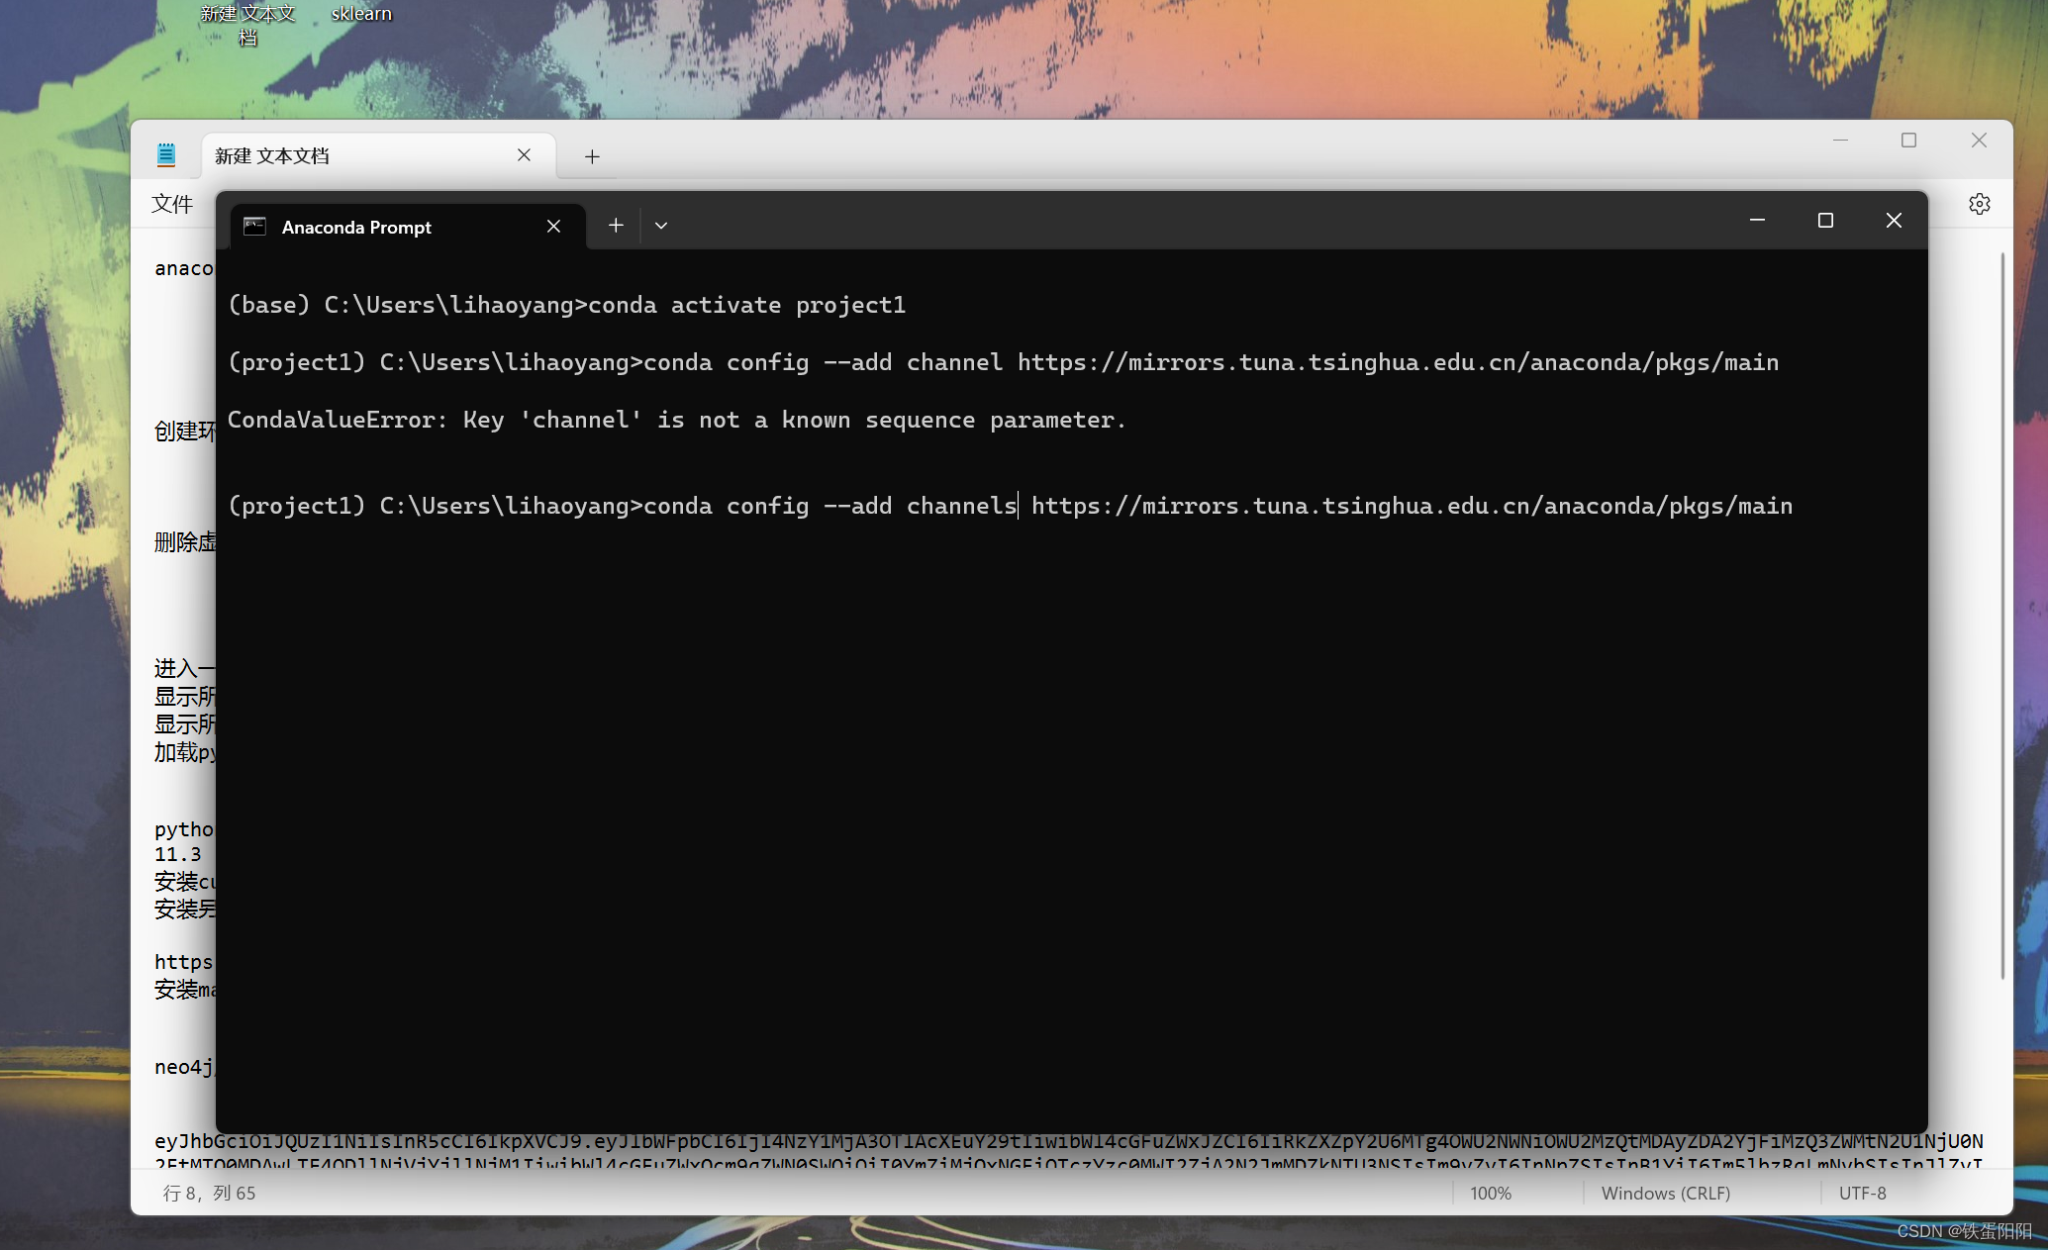This screenshot has width=2048, height=1250.
Task: Click the Notepad app icon in title bar
Action: [166, 154]
